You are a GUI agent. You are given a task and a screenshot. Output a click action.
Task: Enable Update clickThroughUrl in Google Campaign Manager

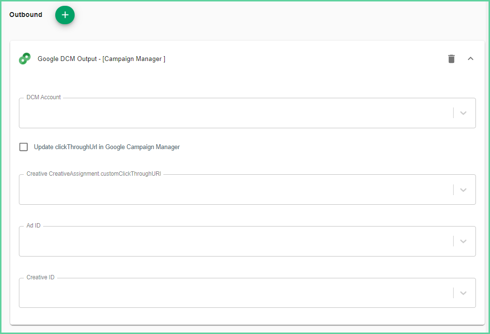click(x=23, y=147)
